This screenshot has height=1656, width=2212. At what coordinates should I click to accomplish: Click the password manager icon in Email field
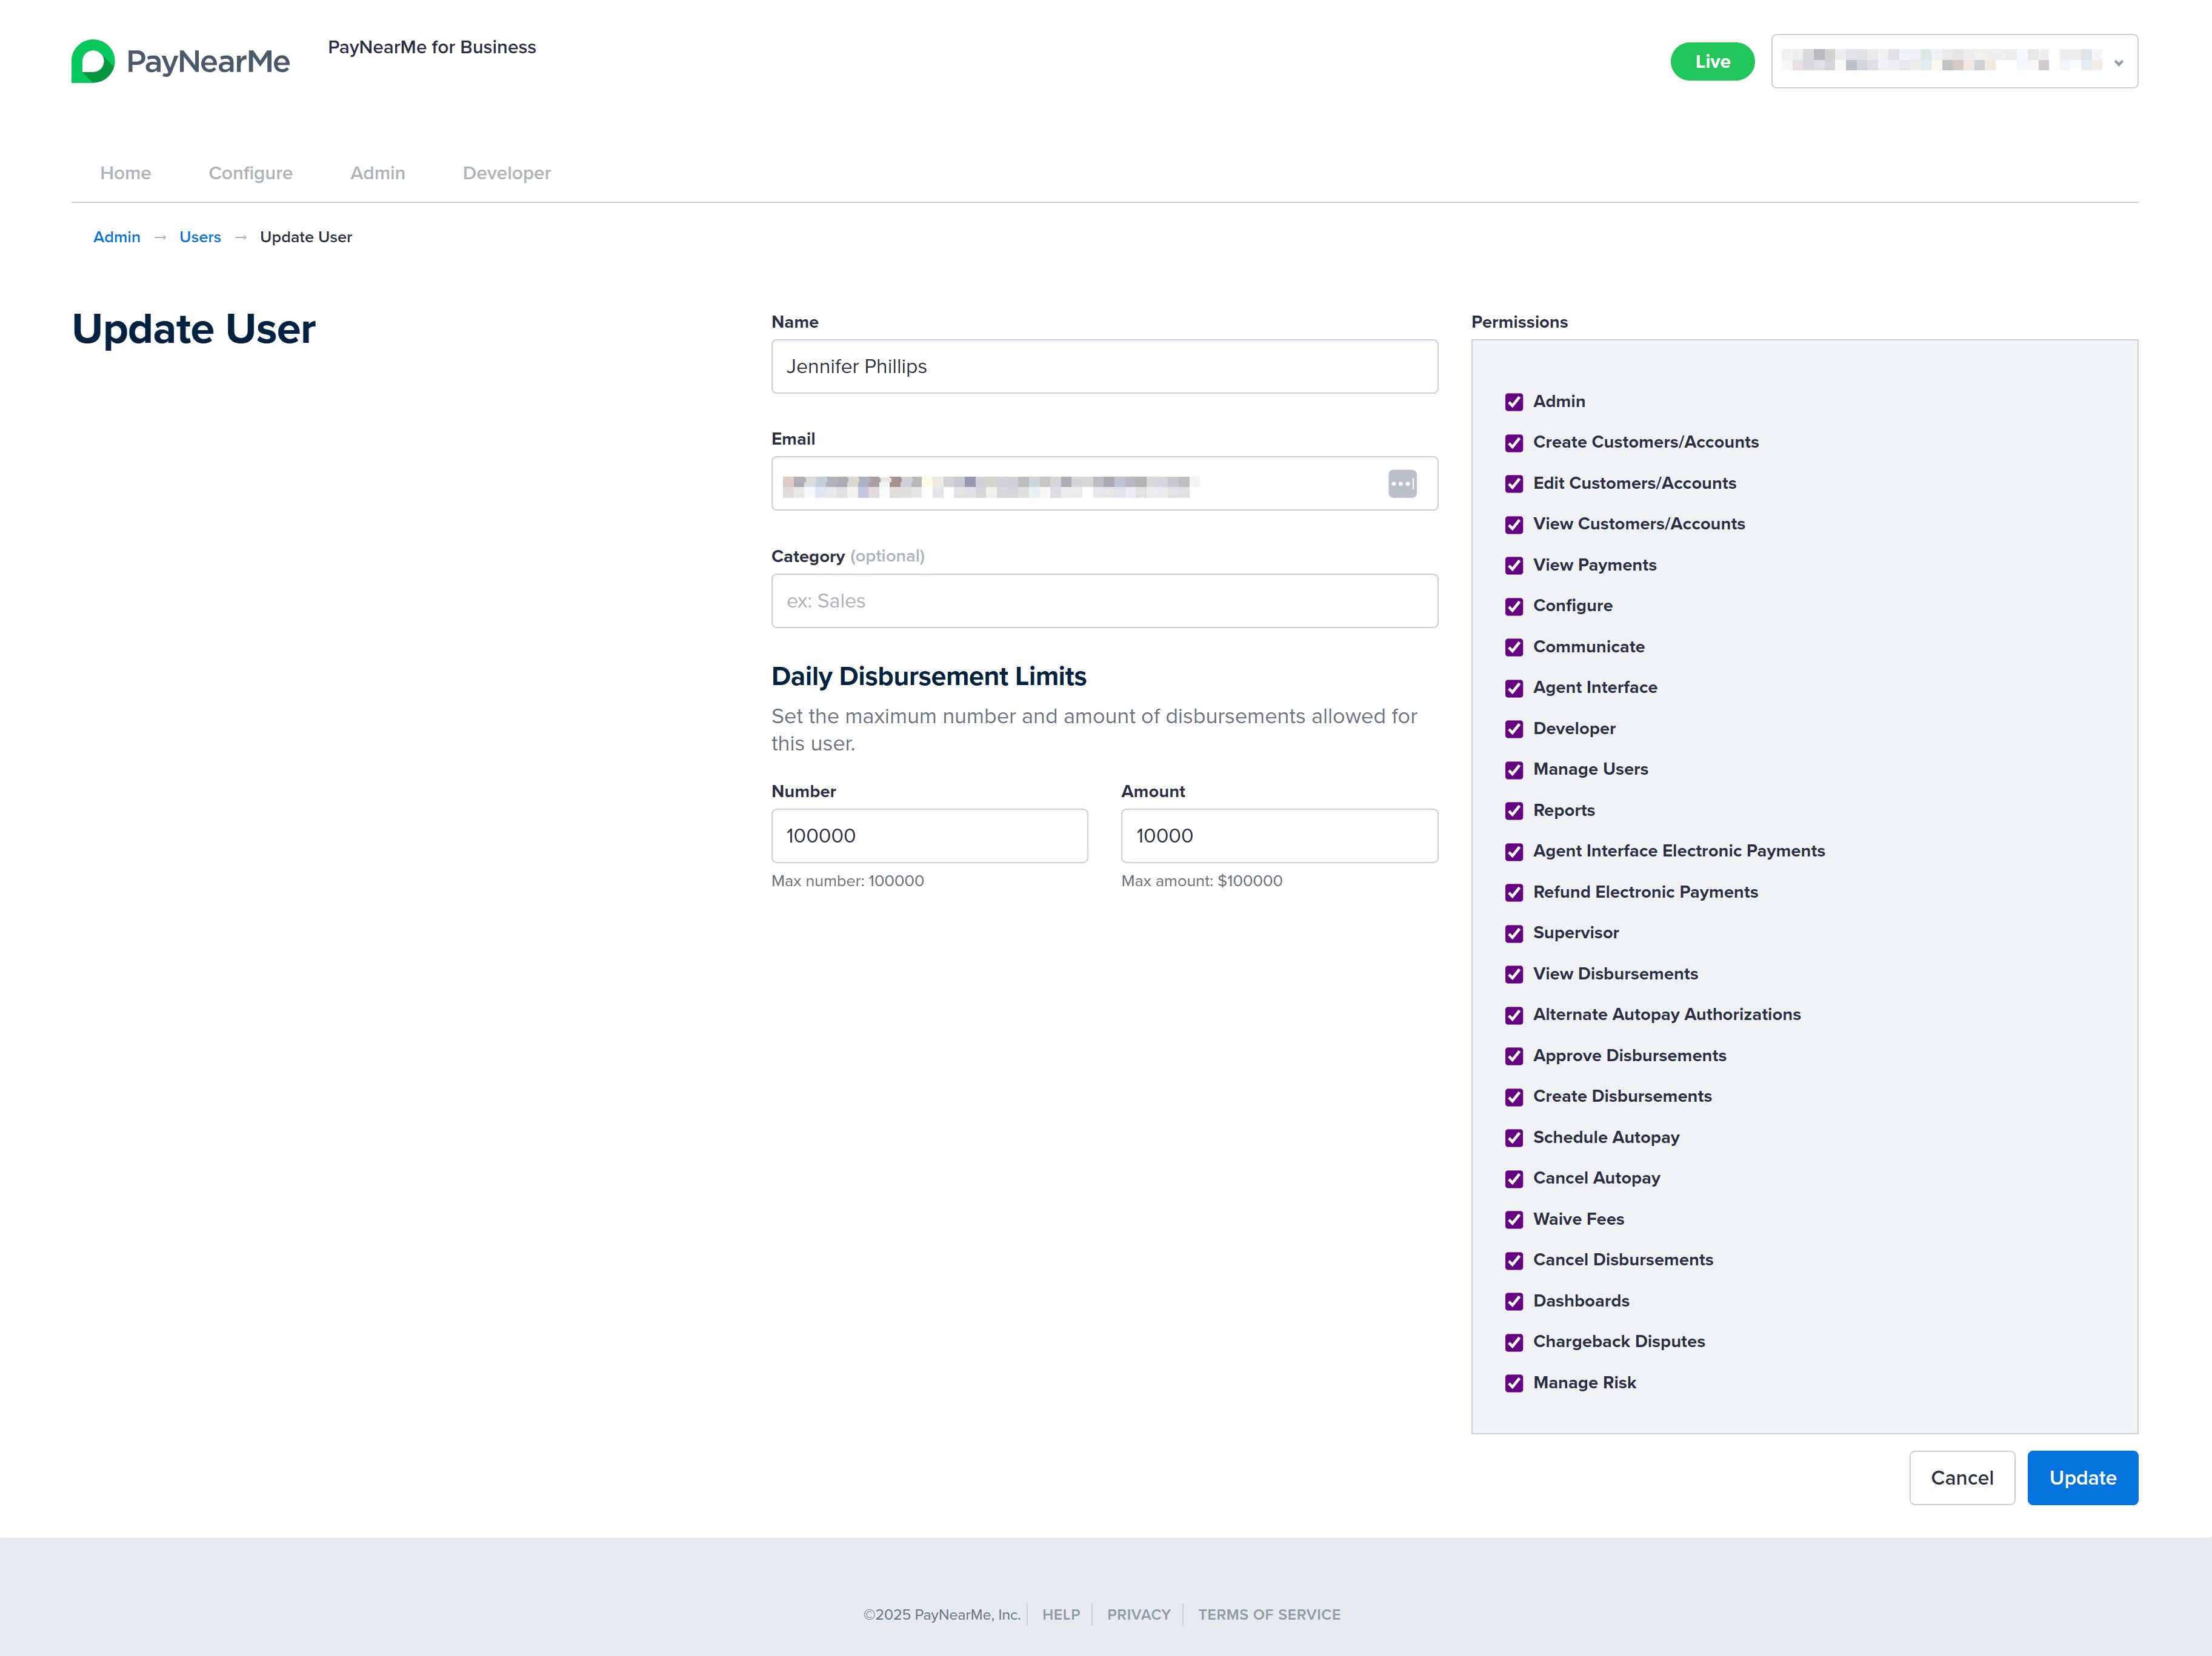click(x=1402, y=484)
